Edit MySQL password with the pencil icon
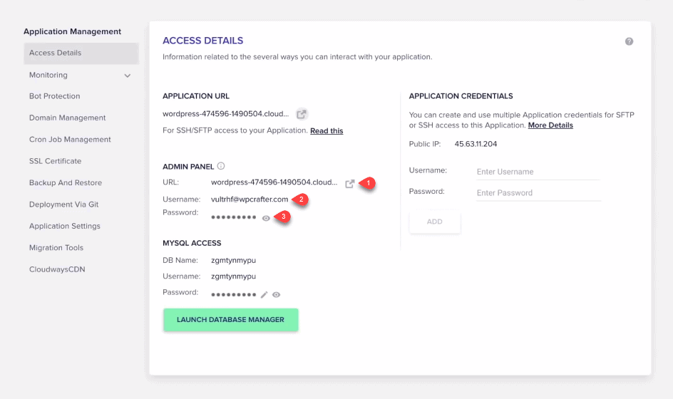673x399 pixels. point(264,295)
